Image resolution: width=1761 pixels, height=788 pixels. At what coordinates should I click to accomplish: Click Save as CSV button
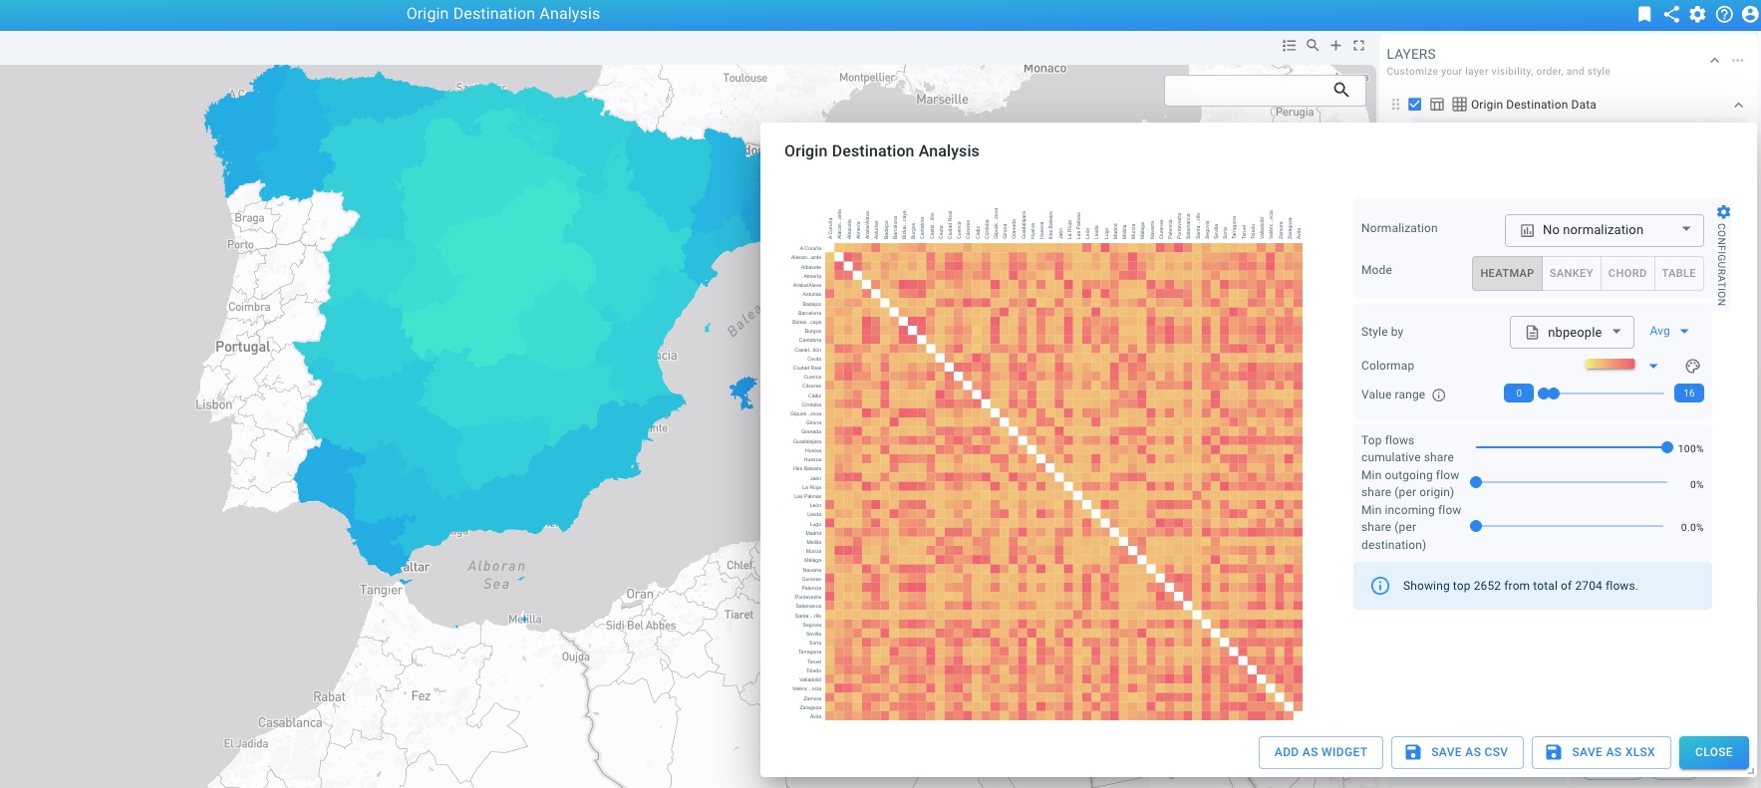tap(1457, 752)
